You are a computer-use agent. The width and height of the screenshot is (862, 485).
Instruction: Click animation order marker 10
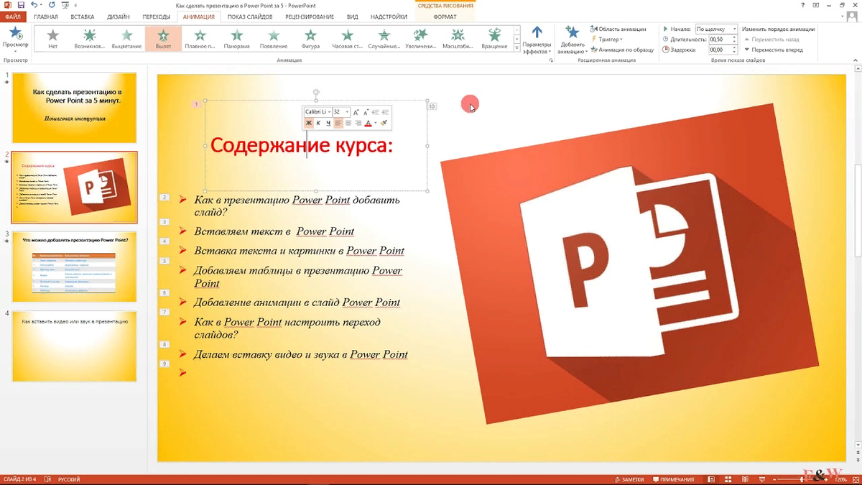(432, 106)
